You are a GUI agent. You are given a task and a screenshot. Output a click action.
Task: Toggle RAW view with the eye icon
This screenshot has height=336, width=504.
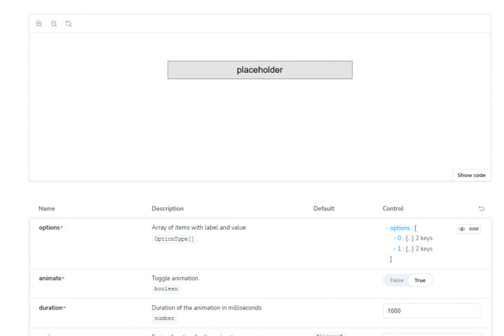click(x=469, y=229)
